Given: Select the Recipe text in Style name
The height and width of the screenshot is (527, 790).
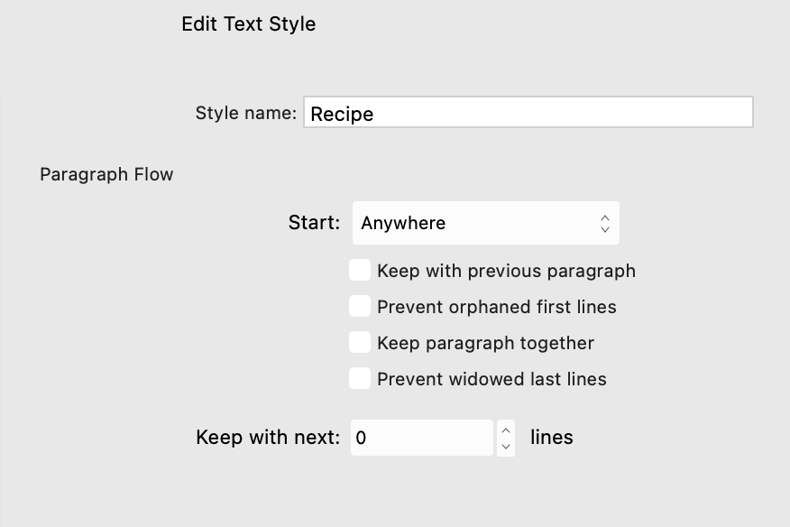Looking at the screenshot, I should coord(342,114).
